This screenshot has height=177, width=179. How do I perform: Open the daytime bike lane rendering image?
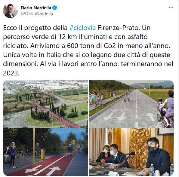[x=131, y=104]
